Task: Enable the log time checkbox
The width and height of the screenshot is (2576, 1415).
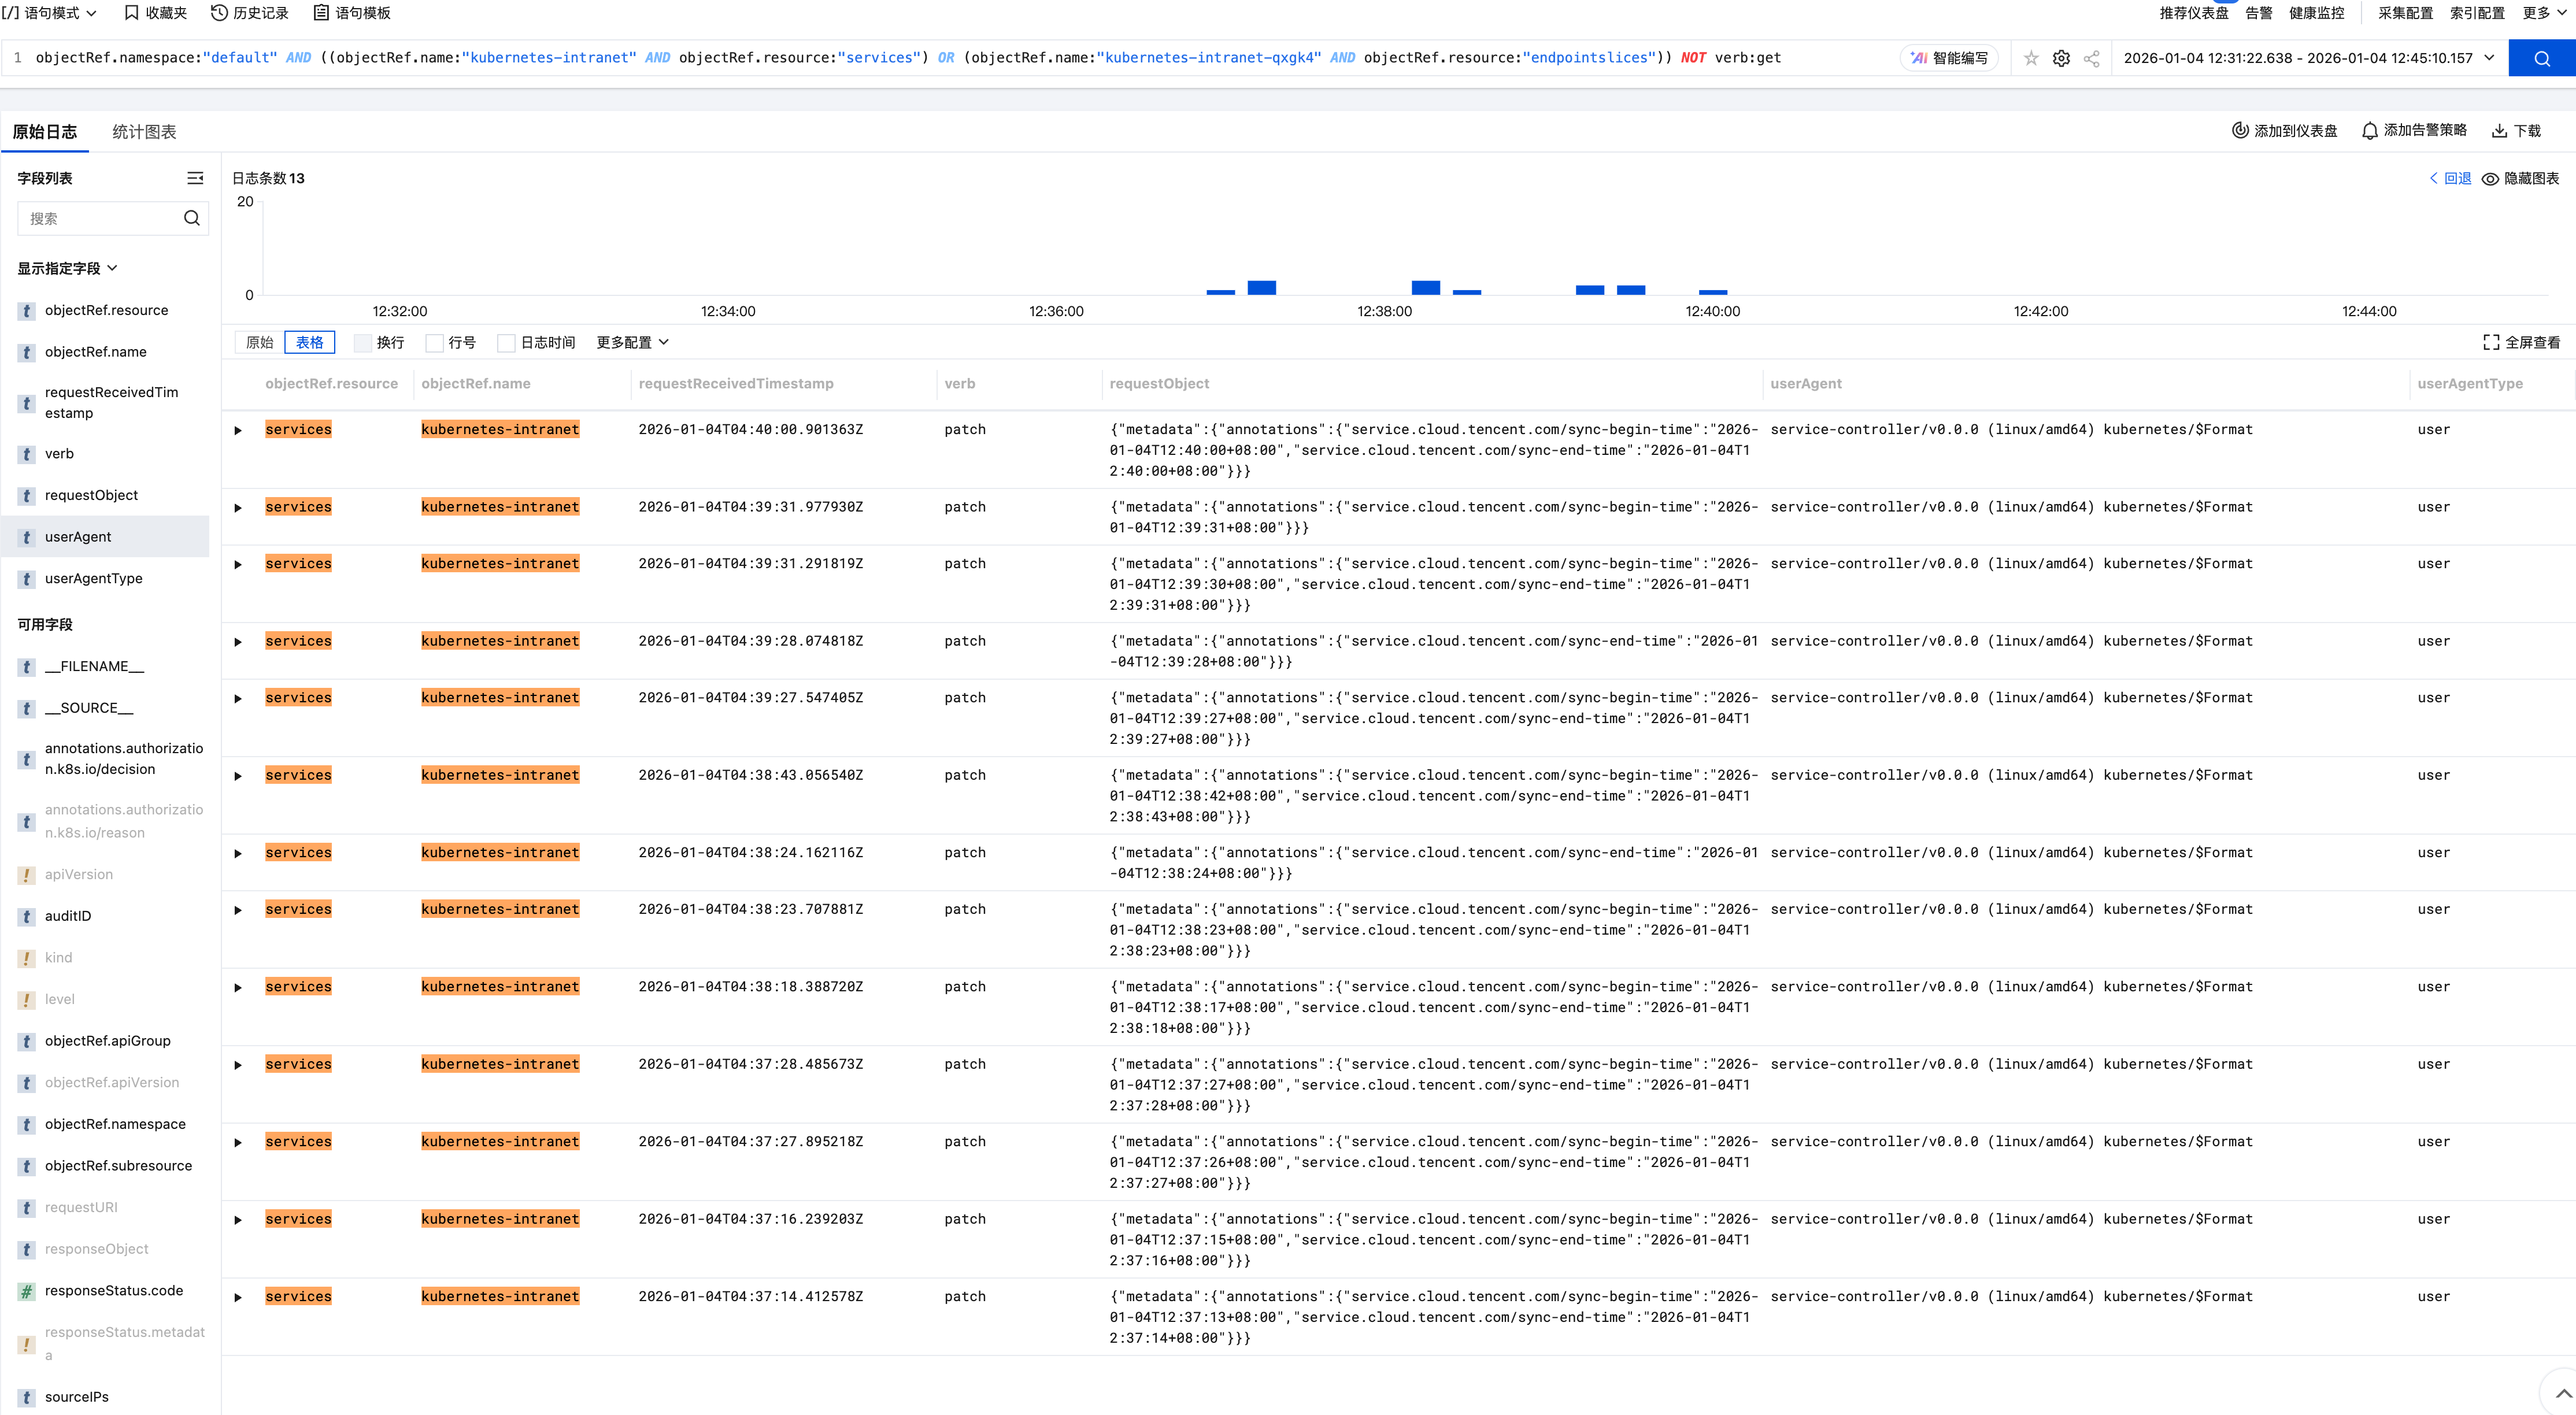Action: [x=506, y=343]
